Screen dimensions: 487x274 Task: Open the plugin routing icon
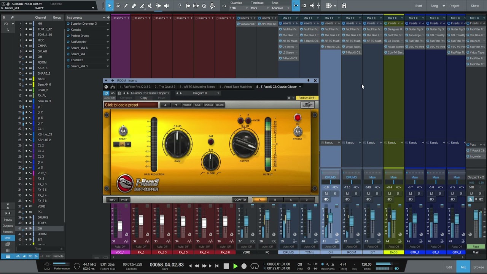click(x=113, y=87)
